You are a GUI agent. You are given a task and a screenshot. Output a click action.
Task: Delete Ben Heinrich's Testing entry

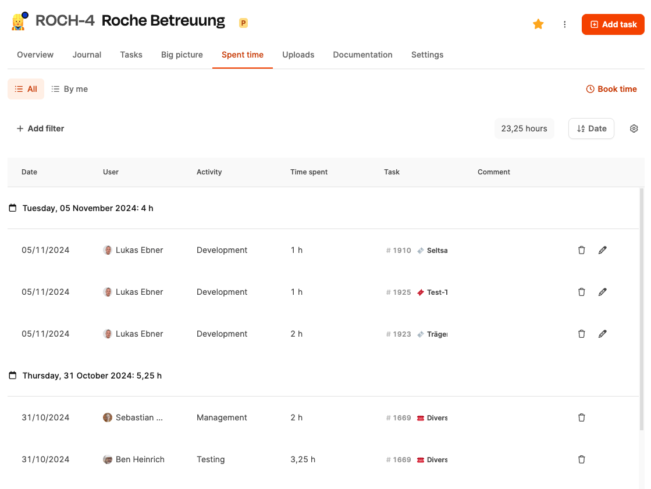click(x=581, y=459)
